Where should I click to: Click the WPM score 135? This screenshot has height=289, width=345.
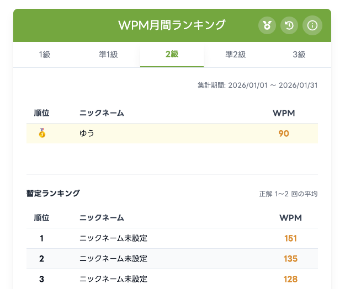click(x=291, y=259)
